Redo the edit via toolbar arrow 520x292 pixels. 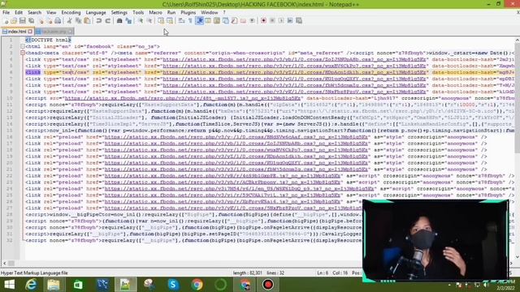108,21
